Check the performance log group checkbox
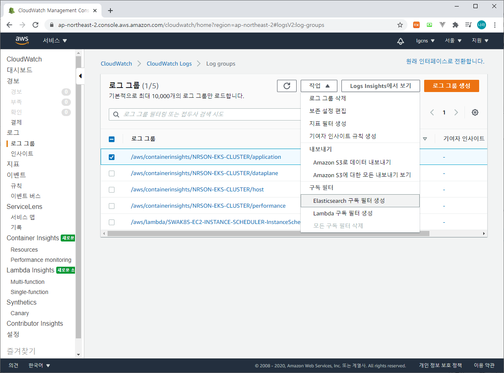 [x=112, y=206]
